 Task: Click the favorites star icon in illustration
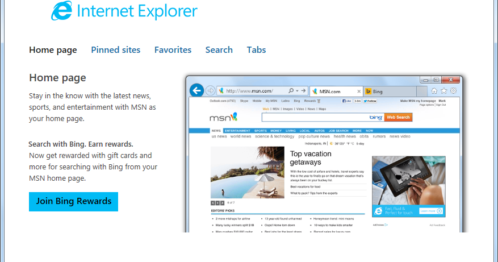tap(443, 91)
